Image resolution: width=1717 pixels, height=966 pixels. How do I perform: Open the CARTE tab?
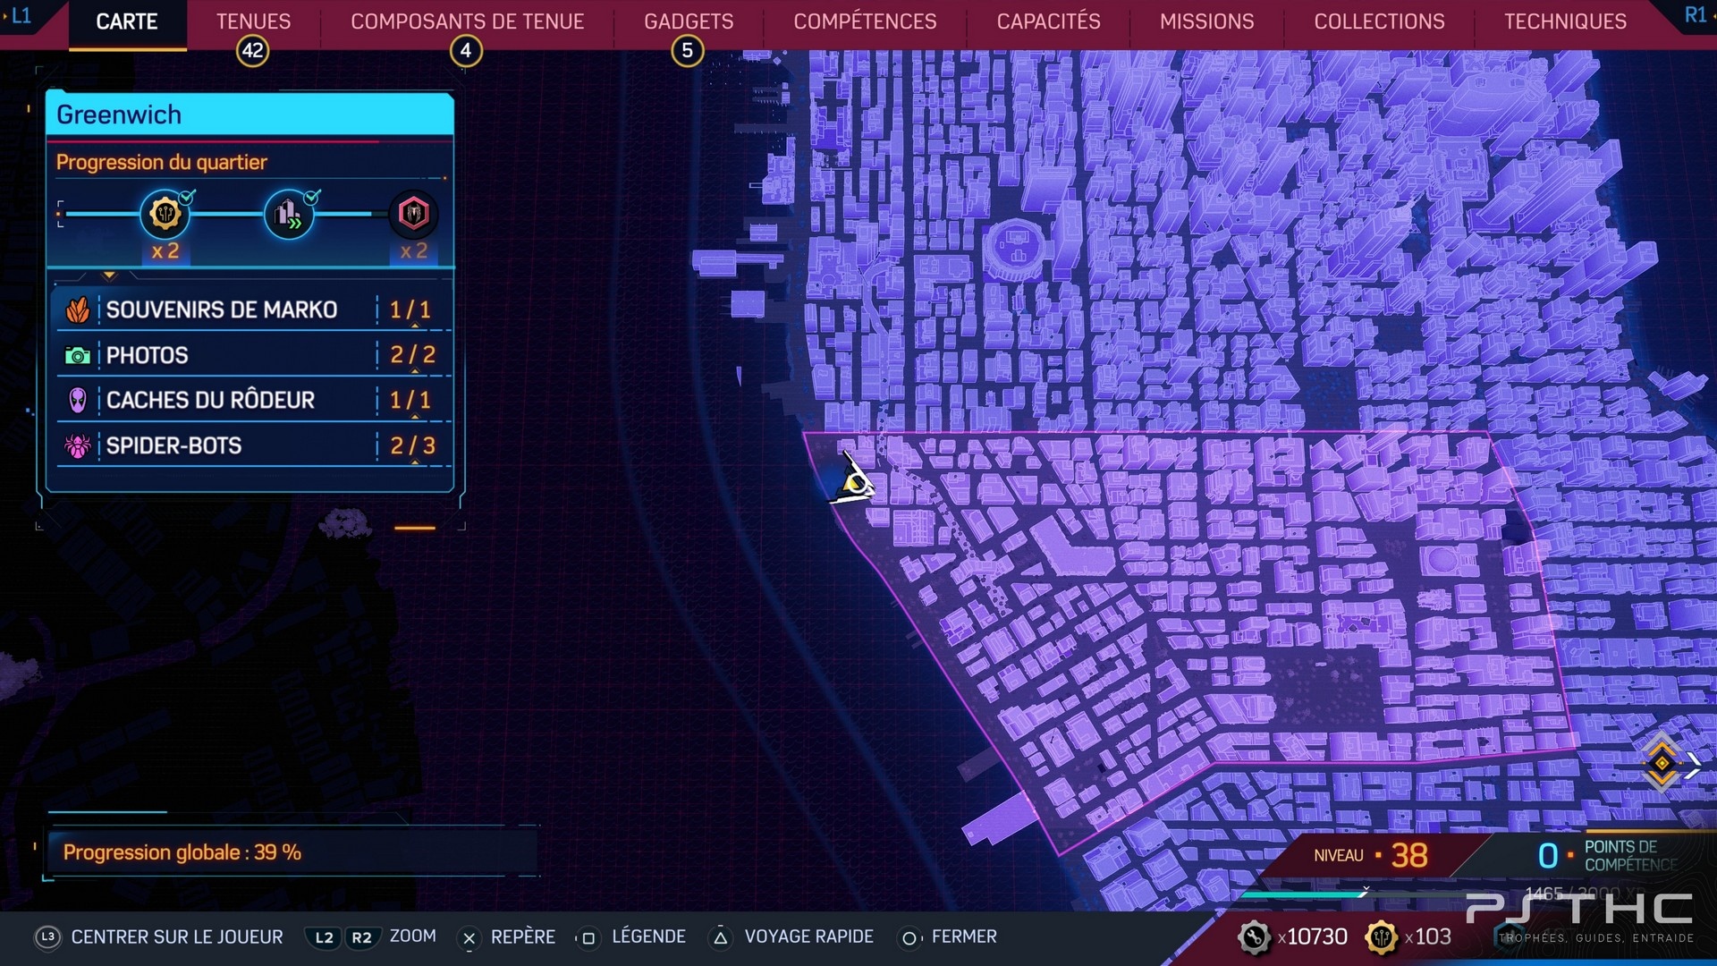(127, 21)
